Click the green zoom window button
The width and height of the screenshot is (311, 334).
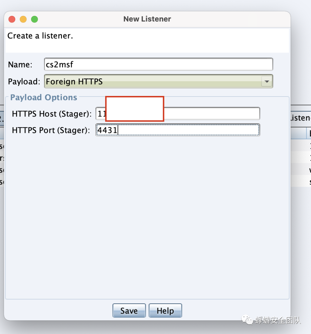point(35,19)
